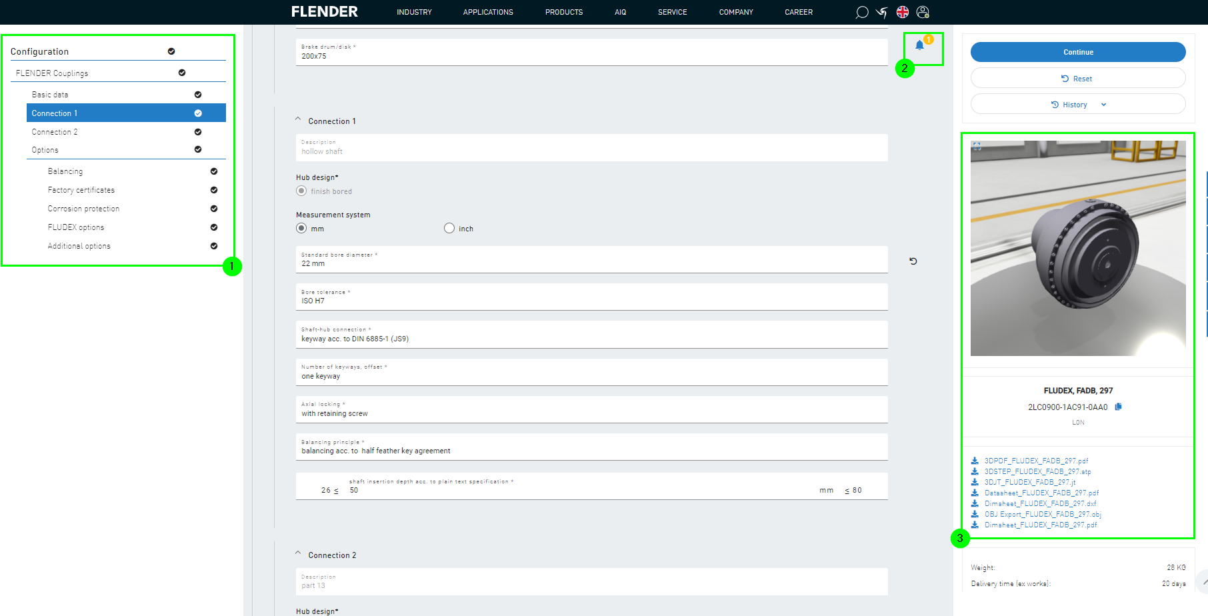Viewport: 1208px width, 616px height.
Task: Open the notification bell icon
Action: pos(920,45)
